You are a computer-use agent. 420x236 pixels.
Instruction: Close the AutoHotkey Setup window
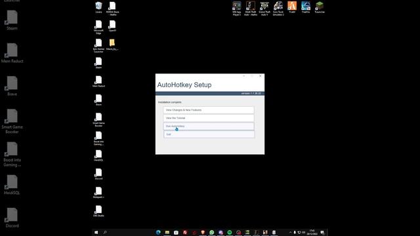point(260,76)
